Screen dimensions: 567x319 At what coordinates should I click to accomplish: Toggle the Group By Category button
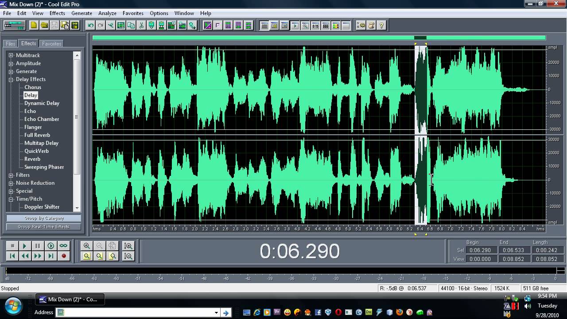pos(44,218)
